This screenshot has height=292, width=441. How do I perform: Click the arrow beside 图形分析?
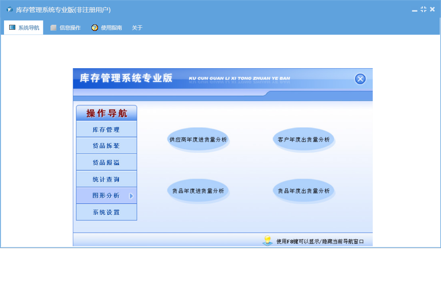[x=131, y=196]
